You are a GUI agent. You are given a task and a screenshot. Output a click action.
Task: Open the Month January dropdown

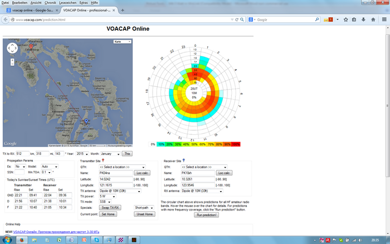click(x=110, y=154)
